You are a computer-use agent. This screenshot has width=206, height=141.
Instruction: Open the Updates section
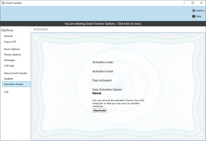tap(9, 79)
